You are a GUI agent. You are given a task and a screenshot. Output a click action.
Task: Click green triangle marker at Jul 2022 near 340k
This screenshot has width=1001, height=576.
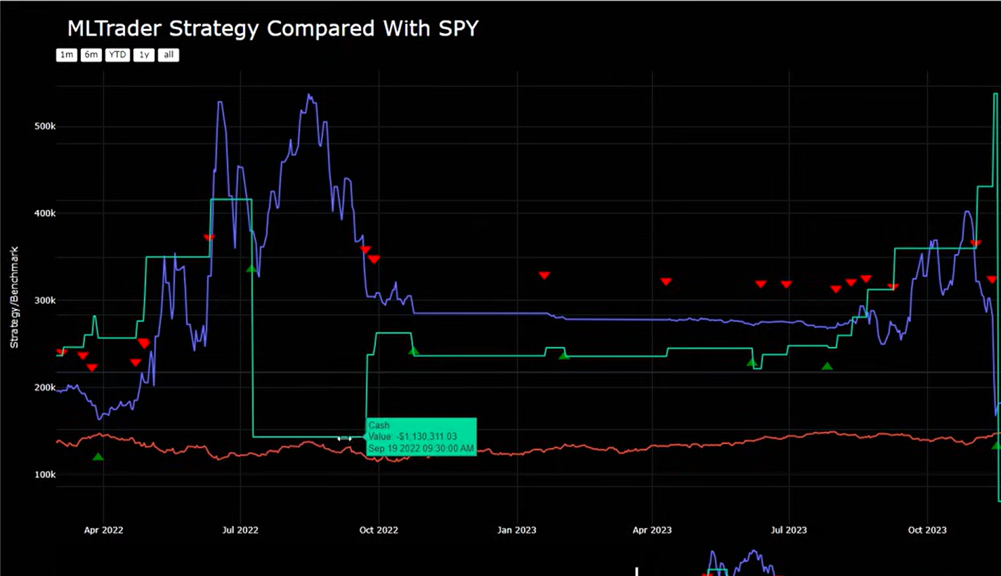251,268
